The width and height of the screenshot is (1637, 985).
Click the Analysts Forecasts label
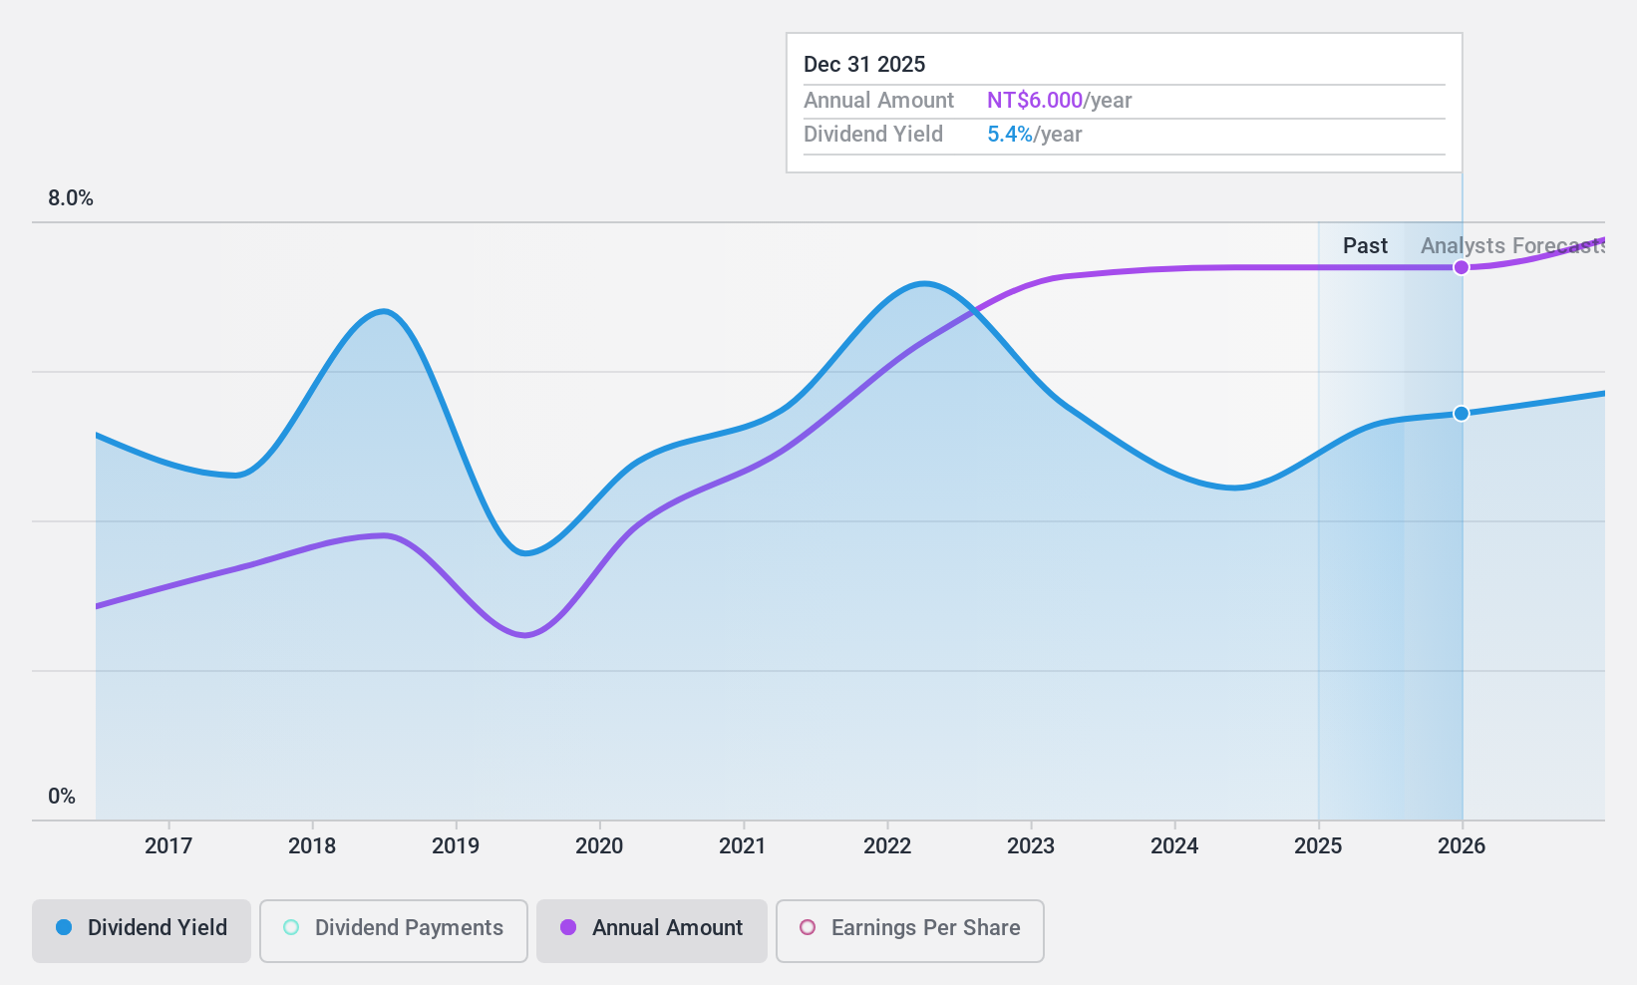pos(1512,245)
